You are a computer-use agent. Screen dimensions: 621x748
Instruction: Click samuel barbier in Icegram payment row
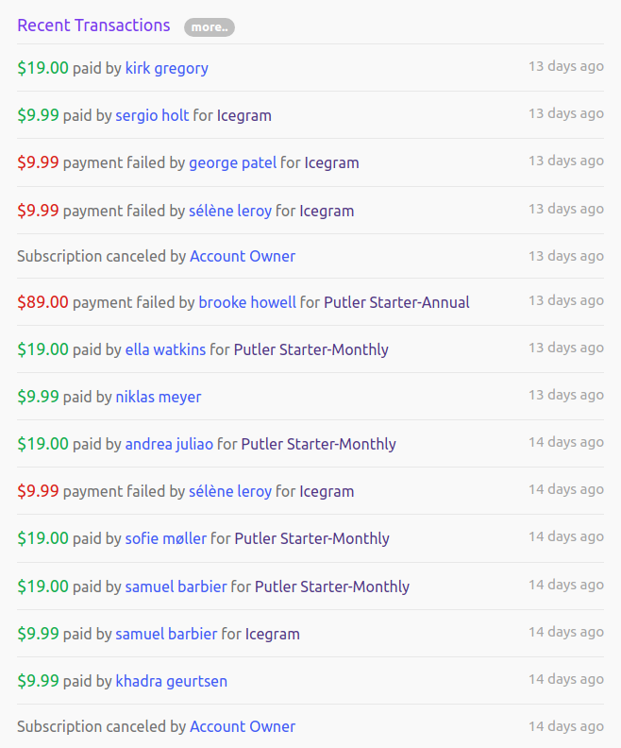click(166, 634)
